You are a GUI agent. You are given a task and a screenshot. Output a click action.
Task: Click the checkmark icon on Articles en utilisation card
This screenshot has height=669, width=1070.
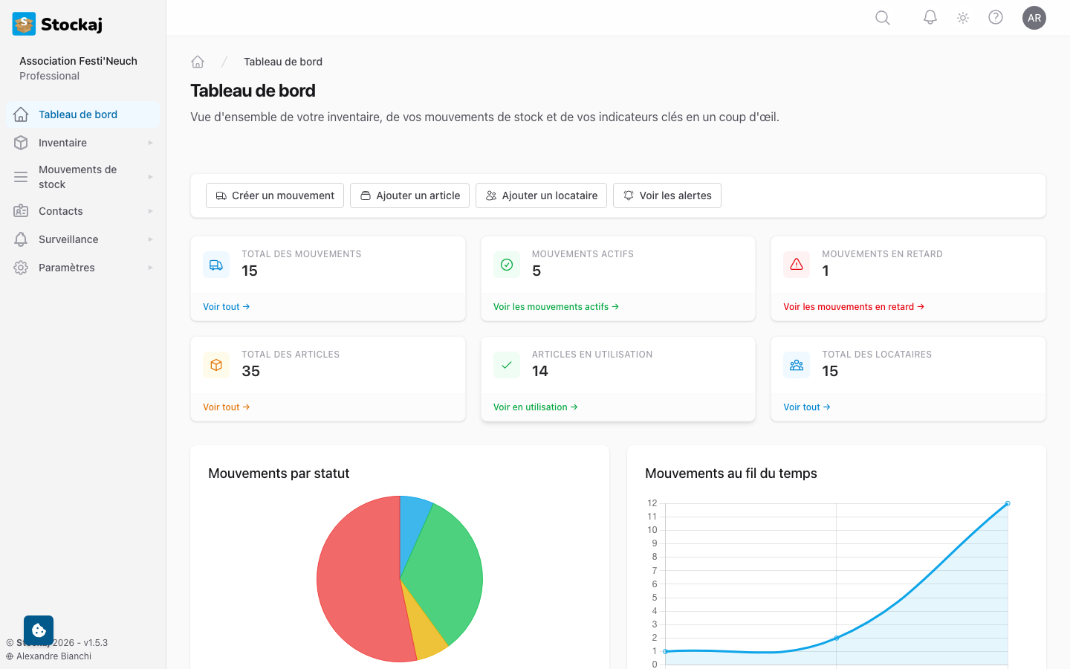click(507, 365)
